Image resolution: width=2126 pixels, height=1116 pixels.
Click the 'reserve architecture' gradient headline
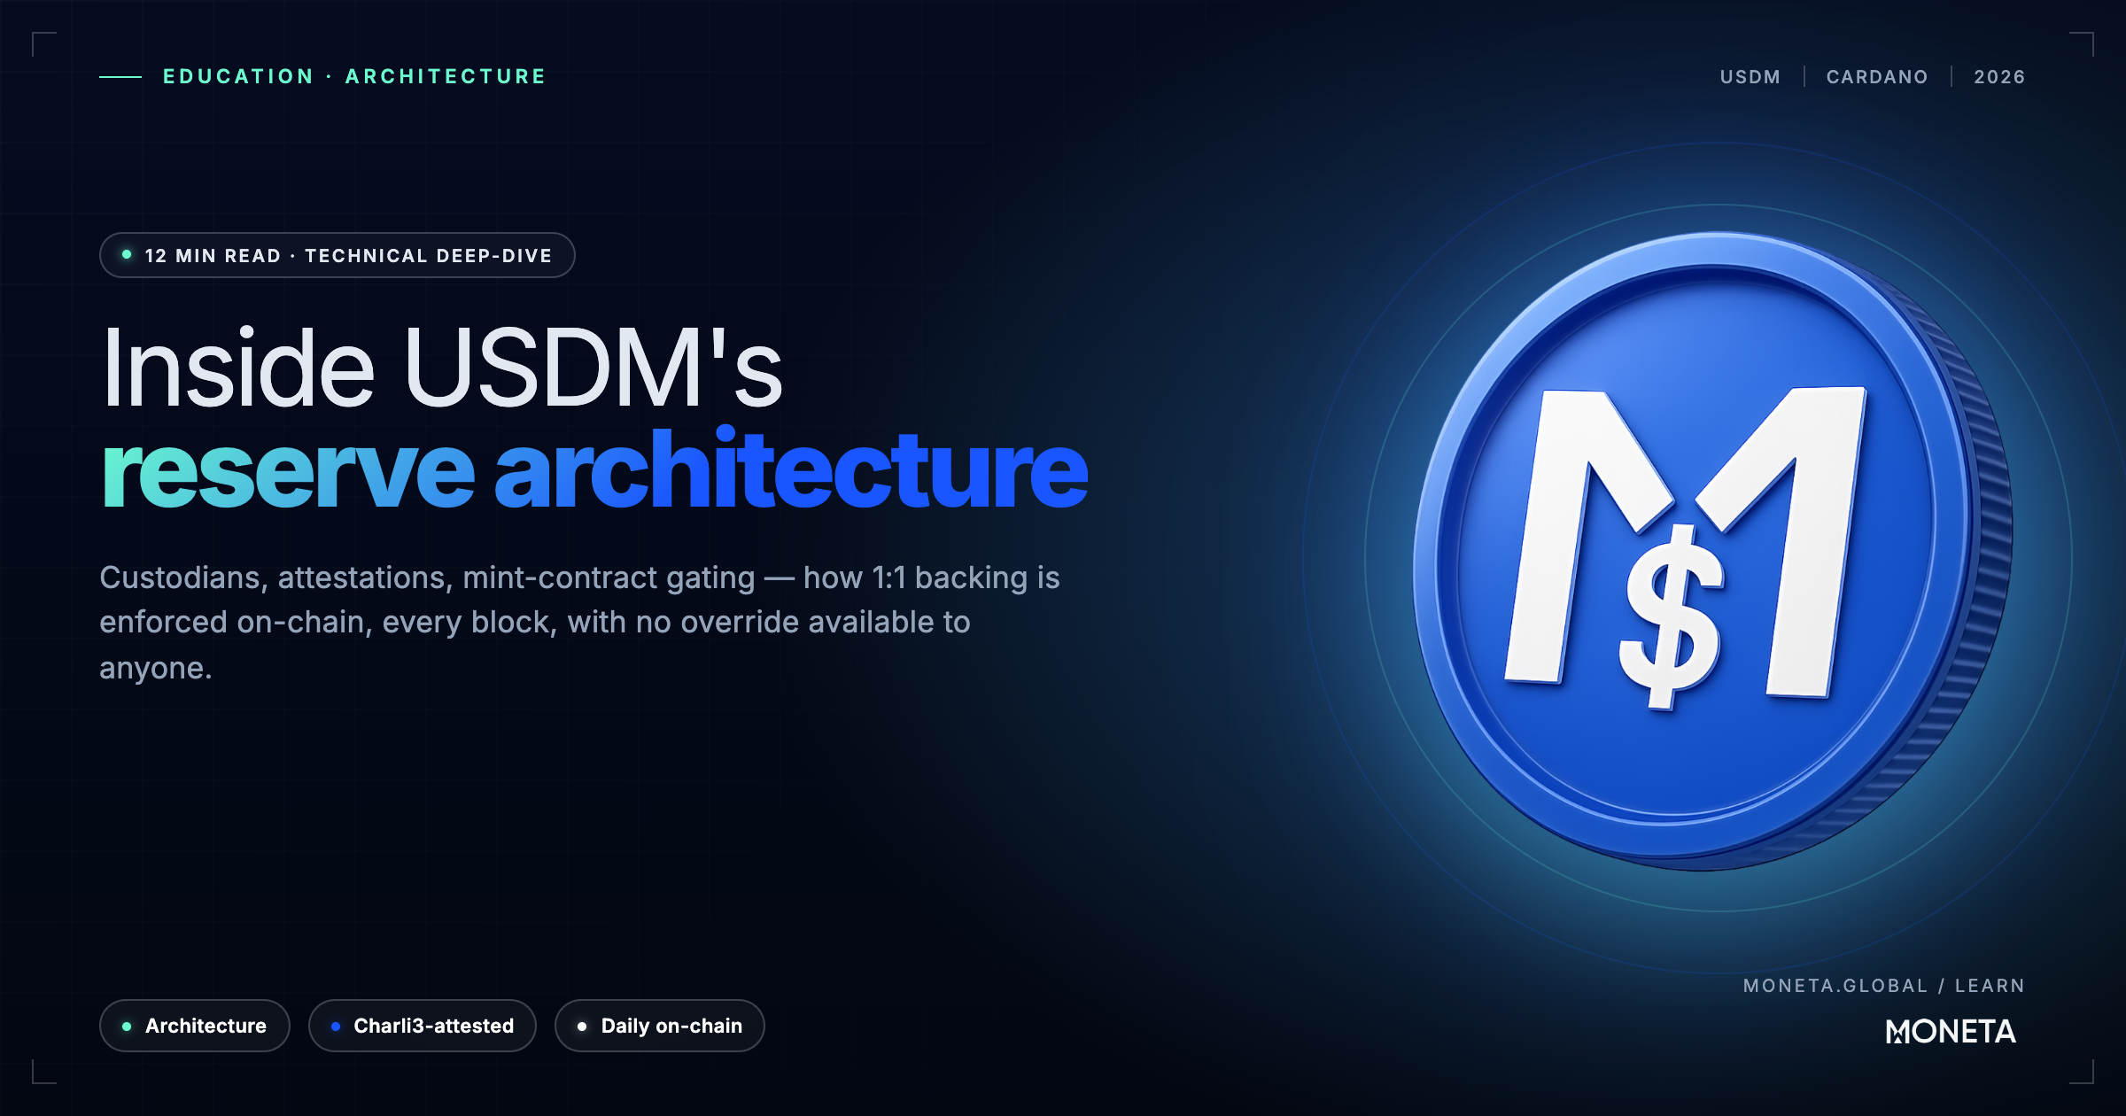click(x=594, y=469)
